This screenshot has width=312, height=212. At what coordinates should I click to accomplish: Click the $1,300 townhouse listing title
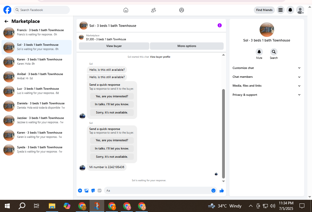coord(106,39)
